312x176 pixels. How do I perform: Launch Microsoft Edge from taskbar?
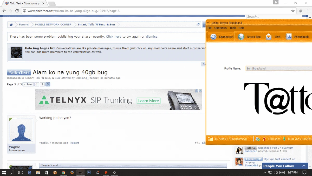click(29, 172)
